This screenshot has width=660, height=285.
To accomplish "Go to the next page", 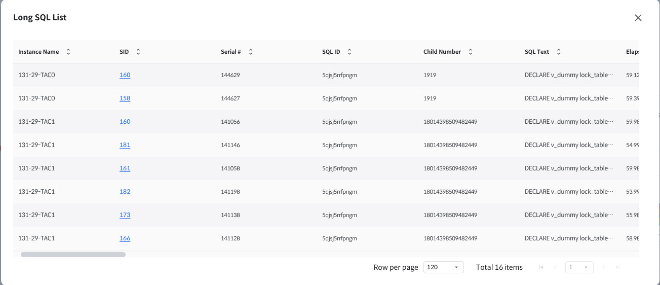I will (x=603, y=267).
